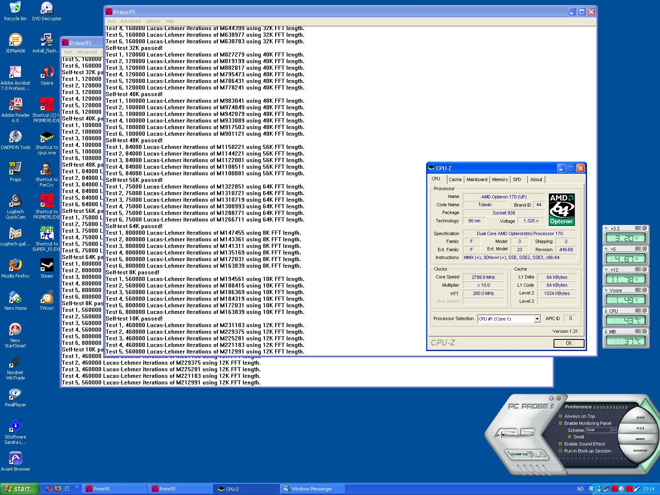
Task: Open settings icon on the CPU temperature monitor
Action: (x=638, y=311)
